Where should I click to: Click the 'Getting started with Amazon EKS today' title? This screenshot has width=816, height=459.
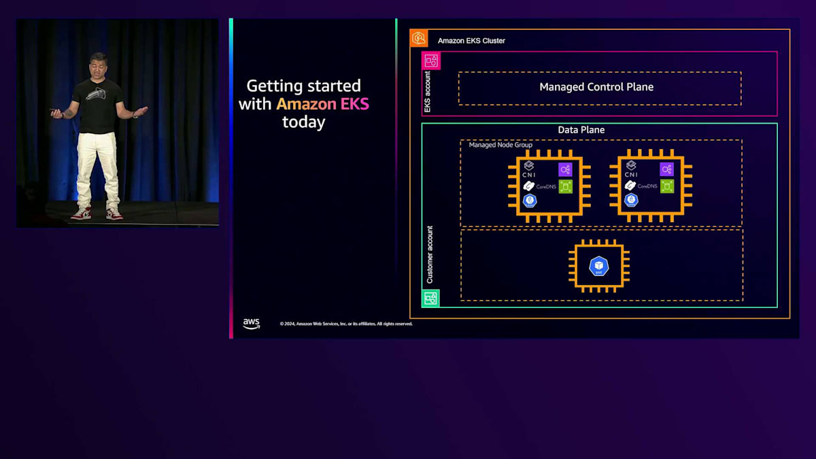[304, 104]
